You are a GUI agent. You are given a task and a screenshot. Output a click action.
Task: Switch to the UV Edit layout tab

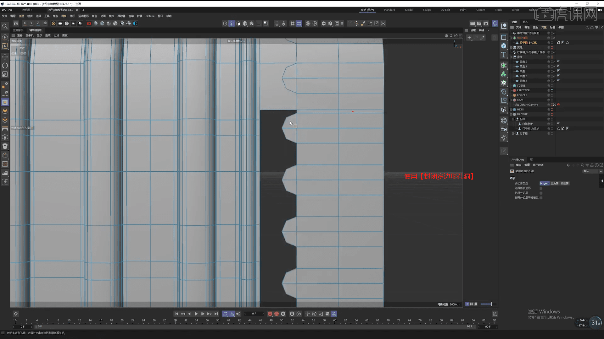click(445, 10)
